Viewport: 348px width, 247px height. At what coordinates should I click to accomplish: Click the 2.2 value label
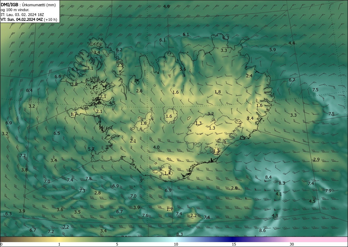[x=193, y=215]
